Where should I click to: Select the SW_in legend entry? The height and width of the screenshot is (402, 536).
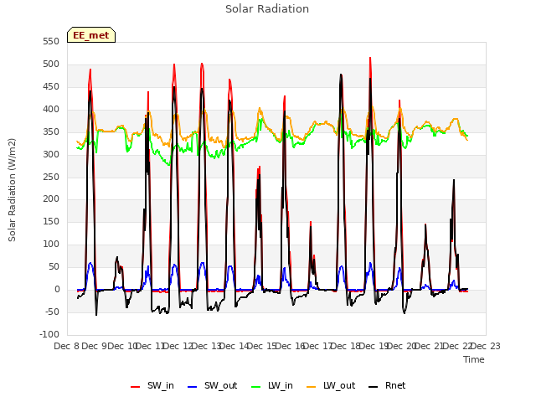pos(152,385)
